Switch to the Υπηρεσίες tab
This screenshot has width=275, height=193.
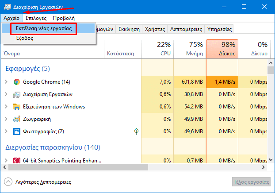point(220,29)
